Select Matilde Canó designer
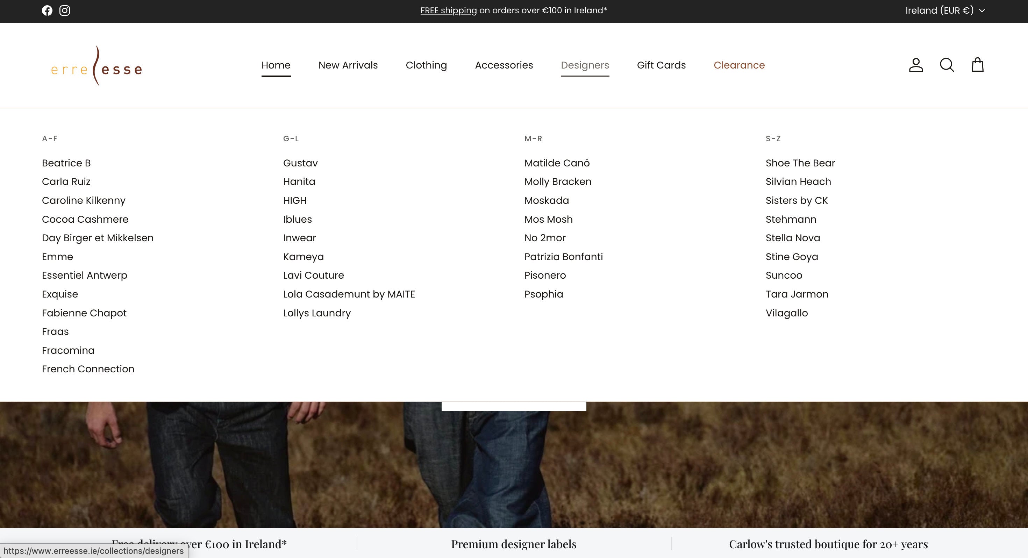Image resolution: width=1028 pixels, height=558 pixels. (557, 163)
